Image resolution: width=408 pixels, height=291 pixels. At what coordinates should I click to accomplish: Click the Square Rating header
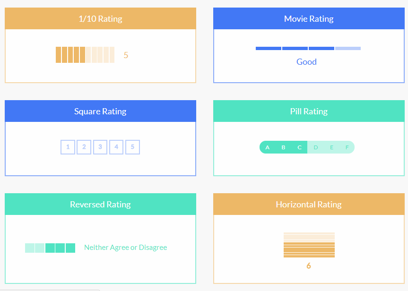[100, 111]
